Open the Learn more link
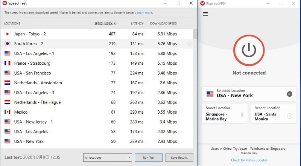Screen dimensions: 301x166 click(x=145, y=13)
